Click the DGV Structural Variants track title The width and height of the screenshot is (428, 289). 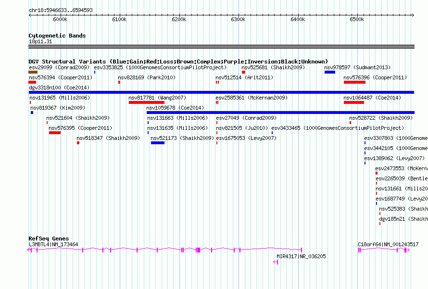pos(178,62)
